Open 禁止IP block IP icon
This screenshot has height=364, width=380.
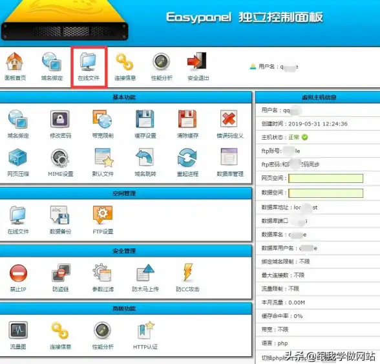pos(18,273)
